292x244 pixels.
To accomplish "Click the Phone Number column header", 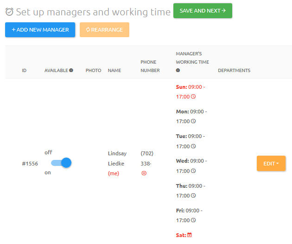I will 150,66.
